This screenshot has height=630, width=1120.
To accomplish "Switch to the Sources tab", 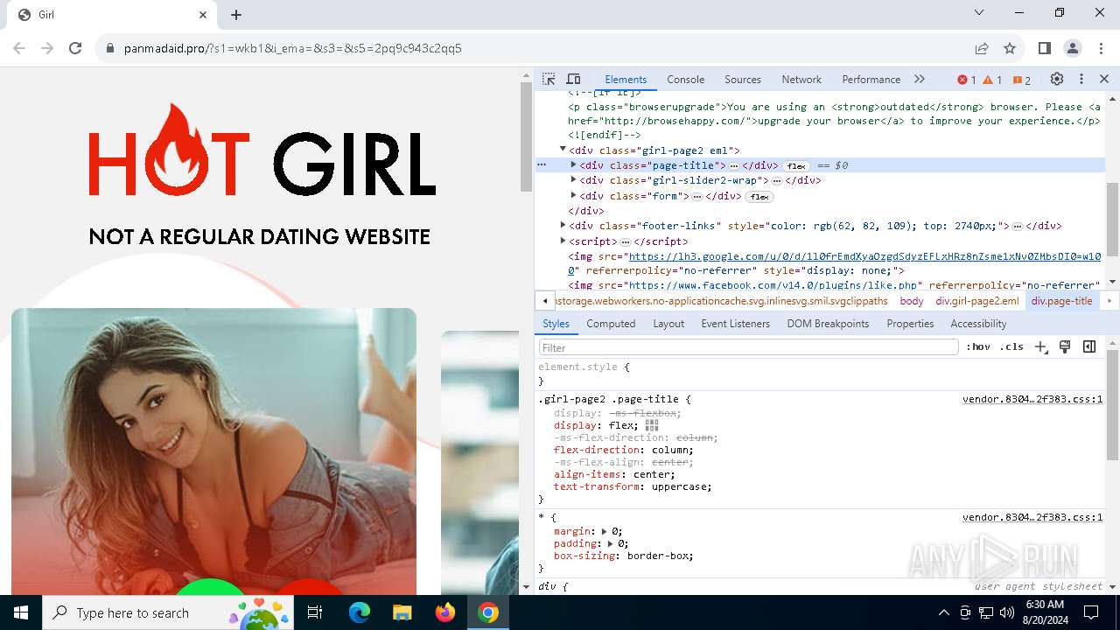I will click(743, 80).
